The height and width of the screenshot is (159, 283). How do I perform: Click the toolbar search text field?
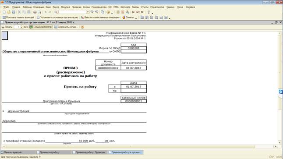(x=72, y=12)
